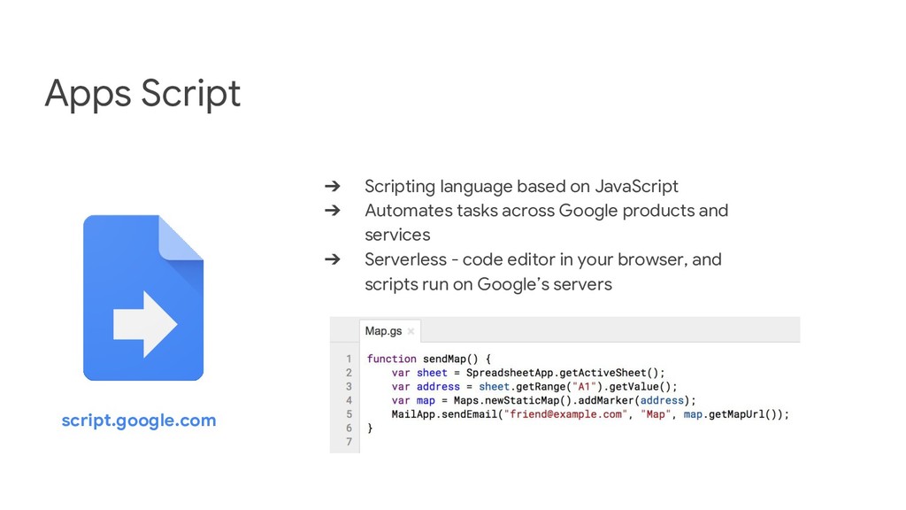Click 'Scripting language based on JavaScript' bullet
Viewport: 906px width, 510px height.
(x=521, y=186)
